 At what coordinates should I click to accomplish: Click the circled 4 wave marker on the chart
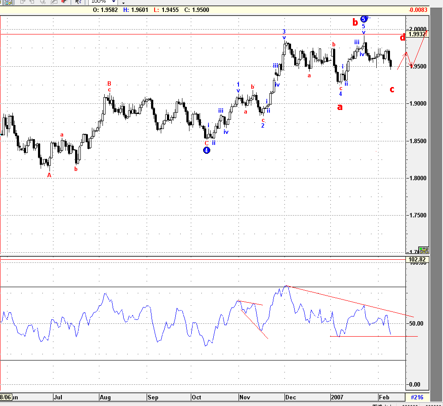(206, 150)
